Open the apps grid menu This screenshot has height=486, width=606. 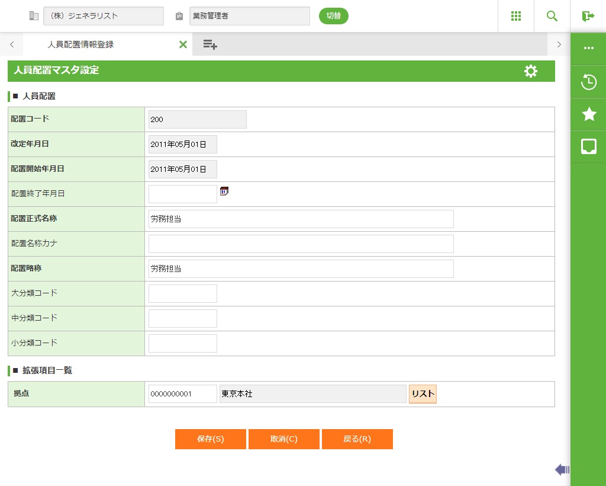coord(515,16)
